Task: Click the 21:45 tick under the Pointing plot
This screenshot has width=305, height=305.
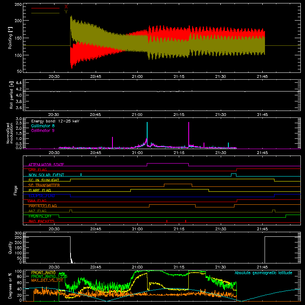Action: point(262,77)
